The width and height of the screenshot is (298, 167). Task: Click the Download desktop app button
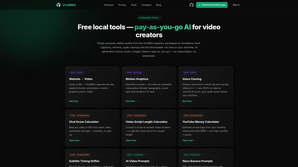(212, 5)
